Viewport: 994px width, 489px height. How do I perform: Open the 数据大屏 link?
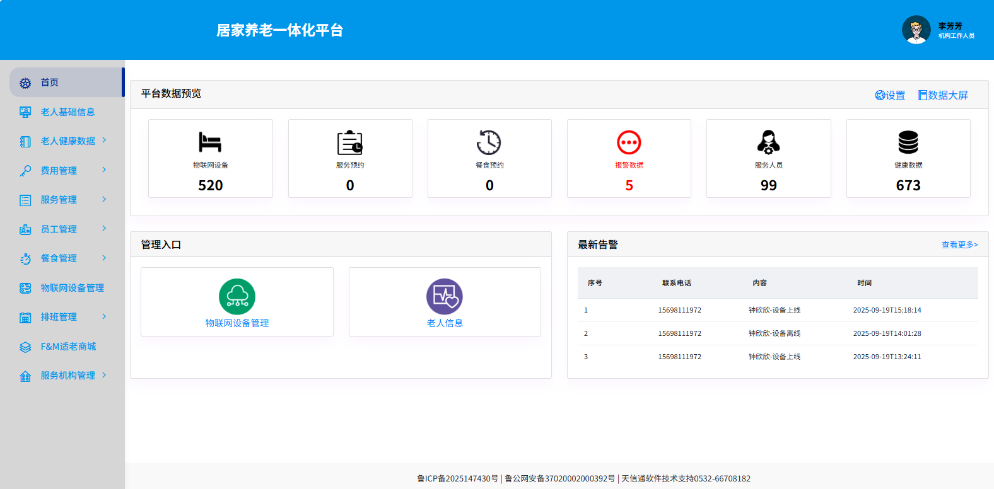pos(943,95)
